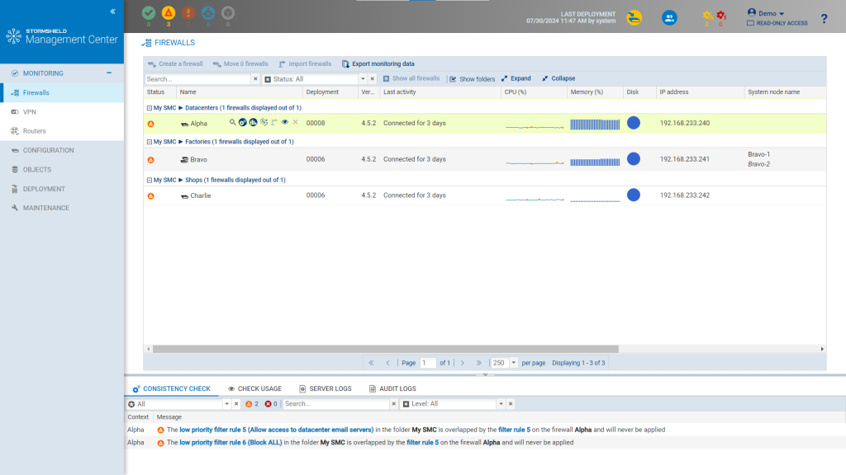Click the monitoring chart icon on Alpha row
The image size is (846, 475).
tap(253, 122)
